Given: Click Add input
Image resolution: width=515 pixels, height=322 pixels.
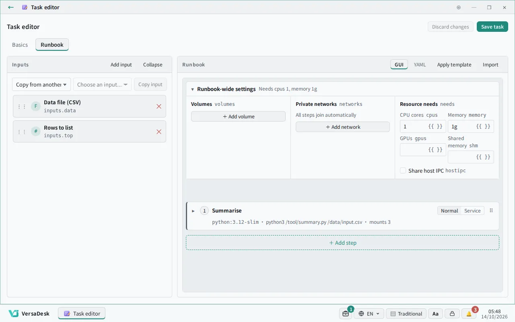Looking at the screenshot, I should [x=121, y=64].
